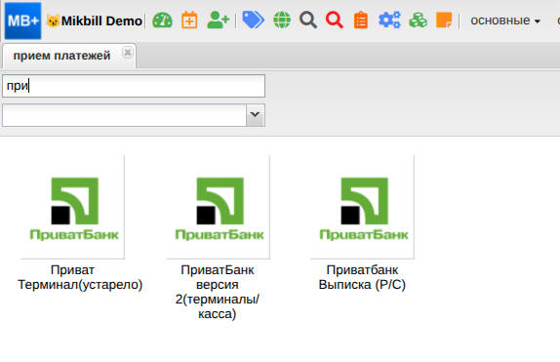Open the red magnifier search icon
This screenshot has width=560, height=362.
click(x=335, y=20)
